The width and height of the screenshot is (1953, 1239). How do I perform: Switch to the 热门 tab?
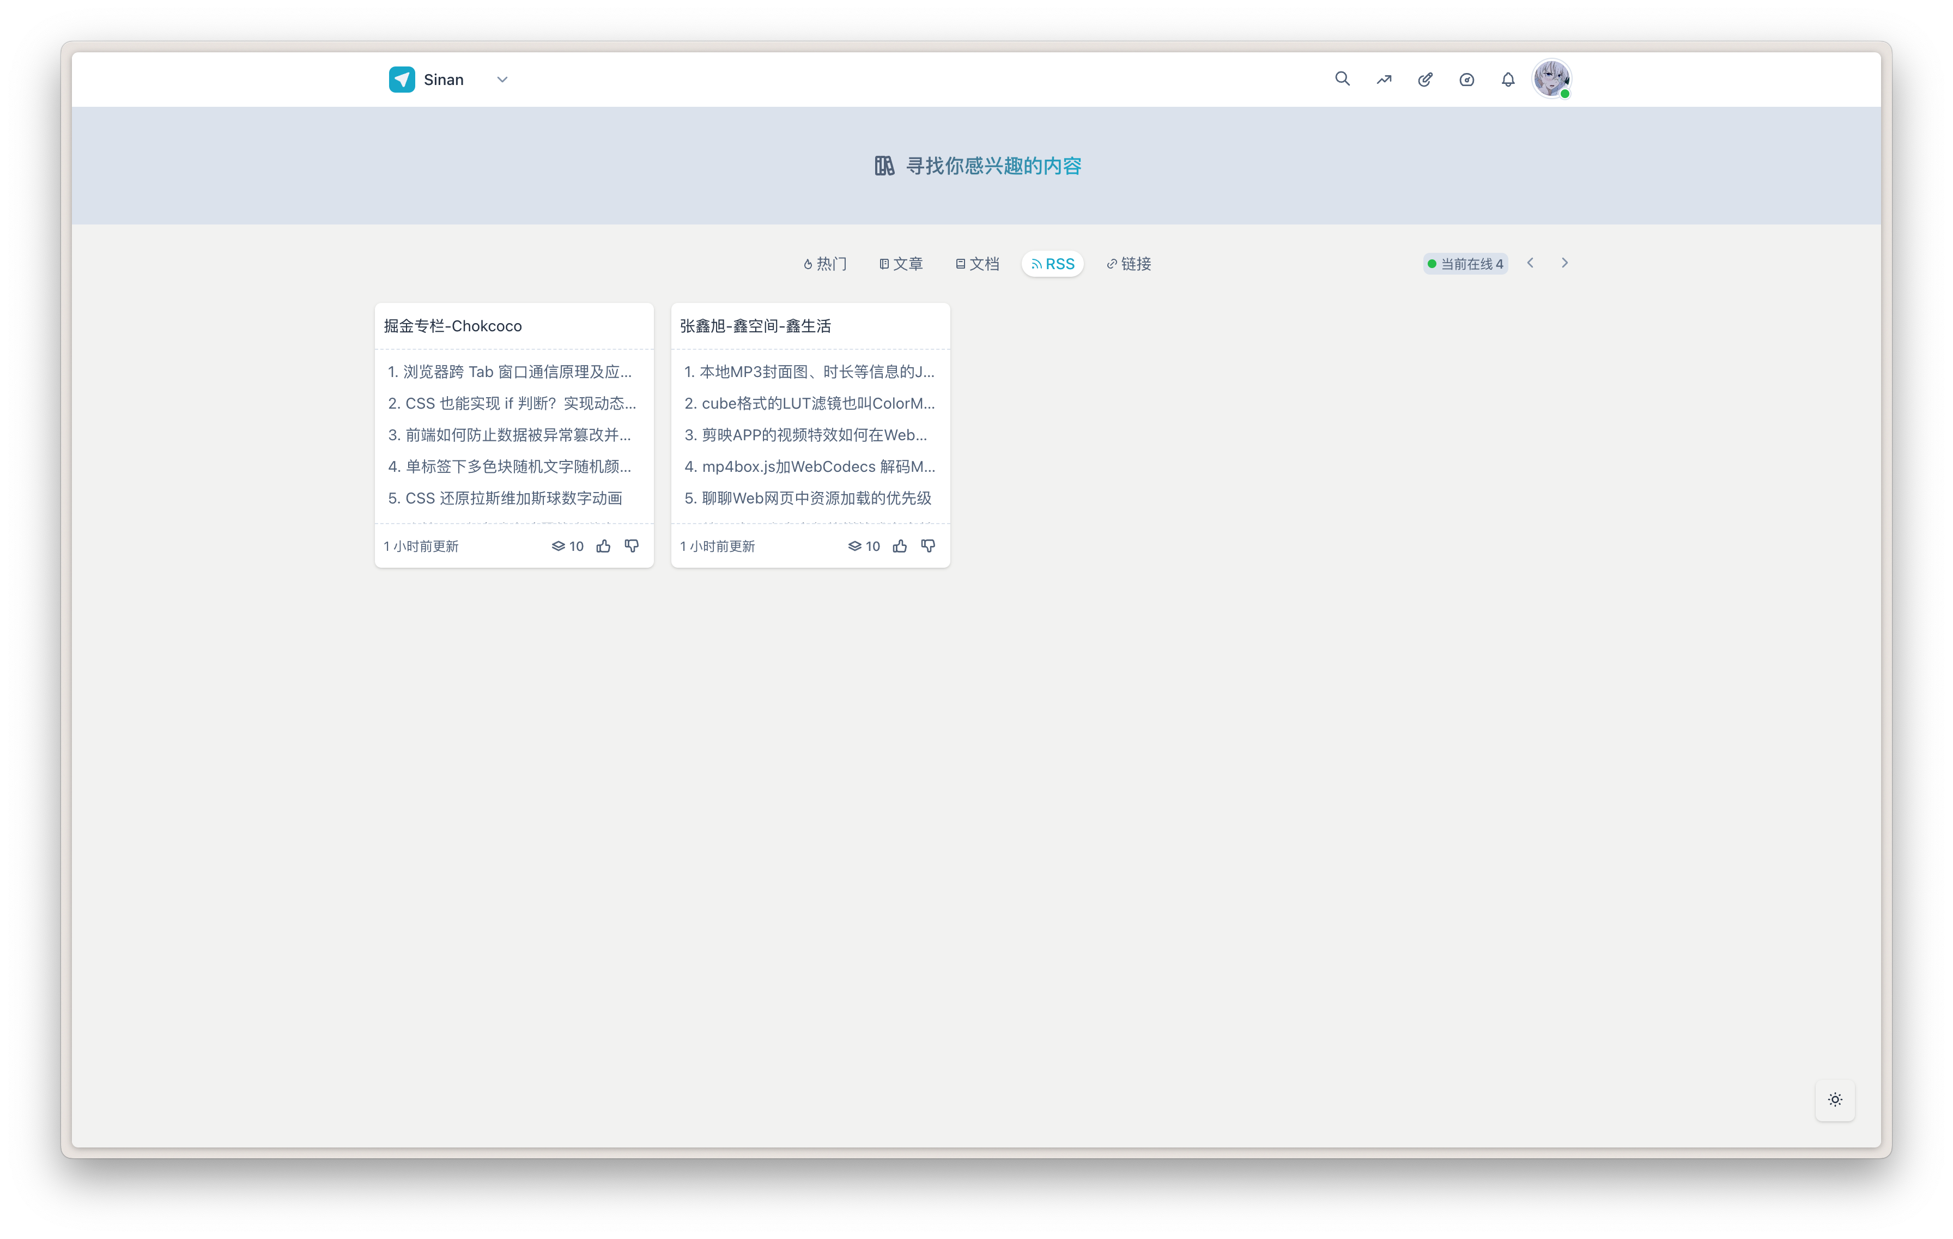pyautogui.click(x=825, y=264)
